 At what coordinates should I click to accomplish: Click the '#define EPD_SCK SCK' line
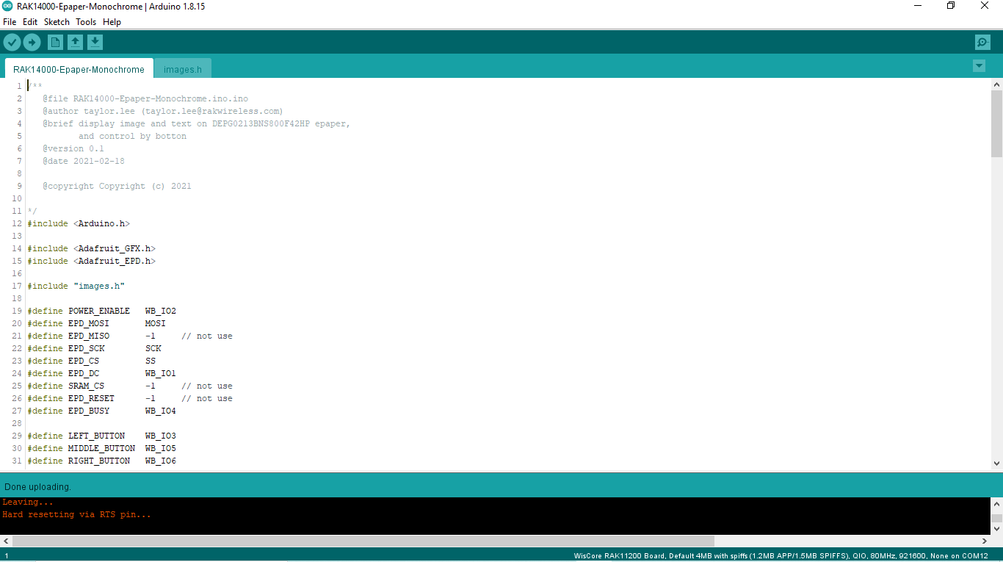[94, 348]
